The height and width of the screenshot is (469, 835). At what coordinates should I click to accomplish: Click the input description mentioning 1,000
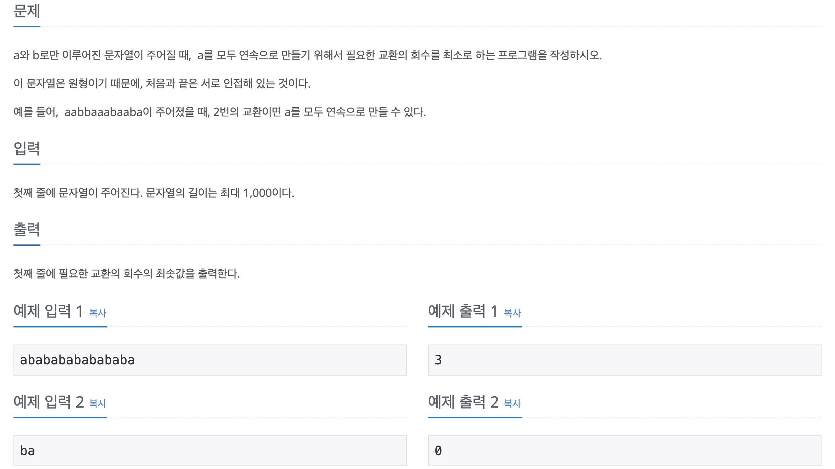pos(154,193)
